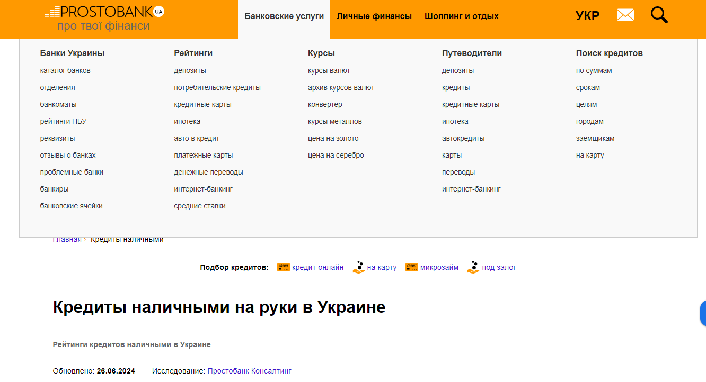This screenshot has width=706, height=382.
Task: Open курсы металлов
Action: 335,121
